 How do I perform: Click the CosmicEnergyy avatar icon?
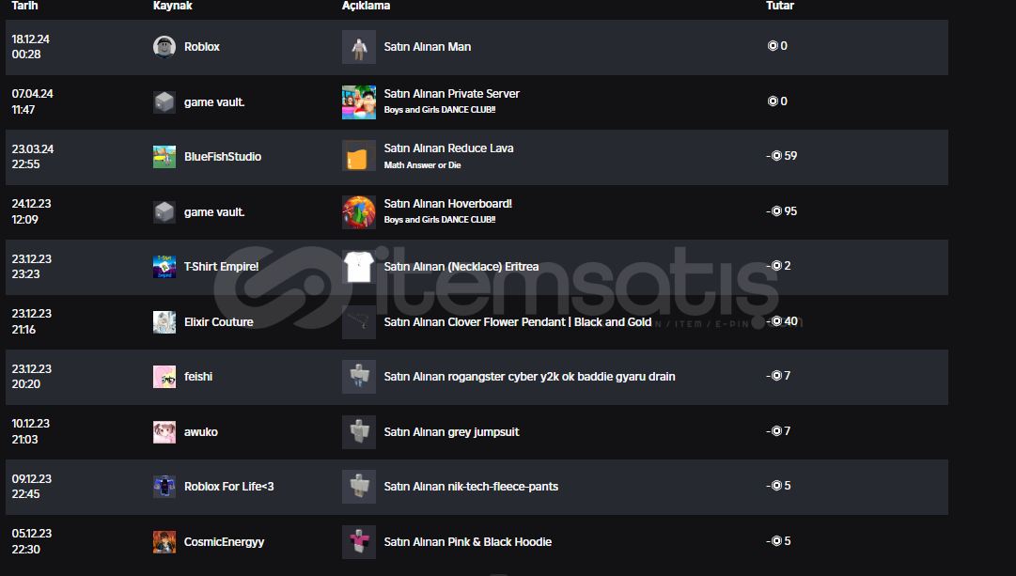coord(164,541)
